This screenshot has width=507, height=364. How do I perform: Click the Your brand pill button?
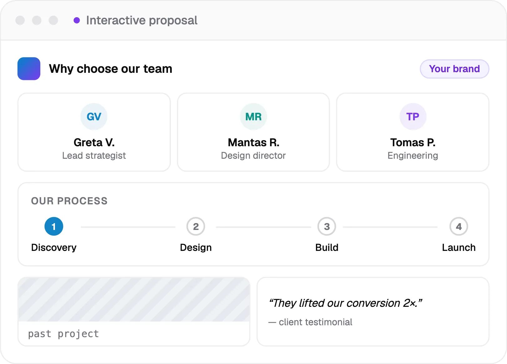pos(455,69)
